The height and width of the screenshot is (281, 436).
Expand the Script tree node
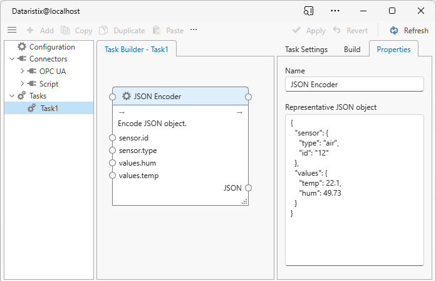coord(22,83)
